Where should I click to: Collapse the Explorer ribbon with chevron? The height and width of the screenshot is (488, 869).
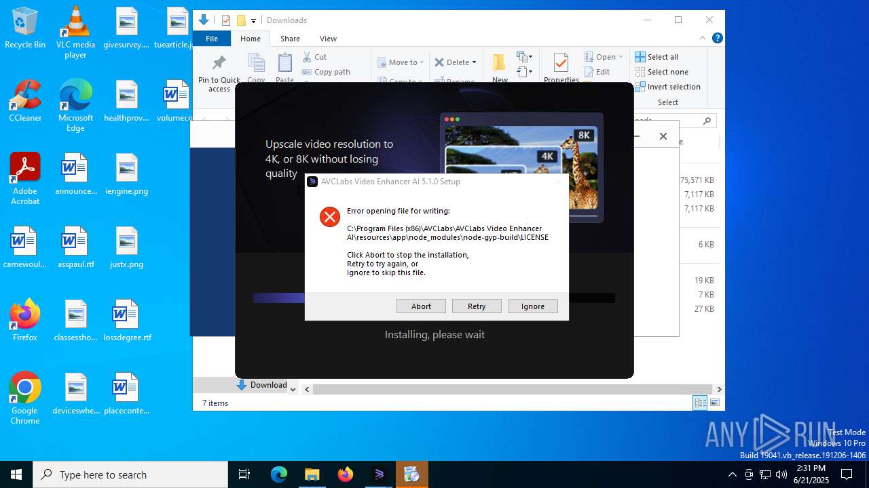pos(703,38)
